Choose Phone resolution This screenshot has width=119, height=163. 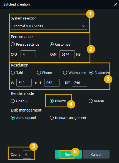coord(44,73)
